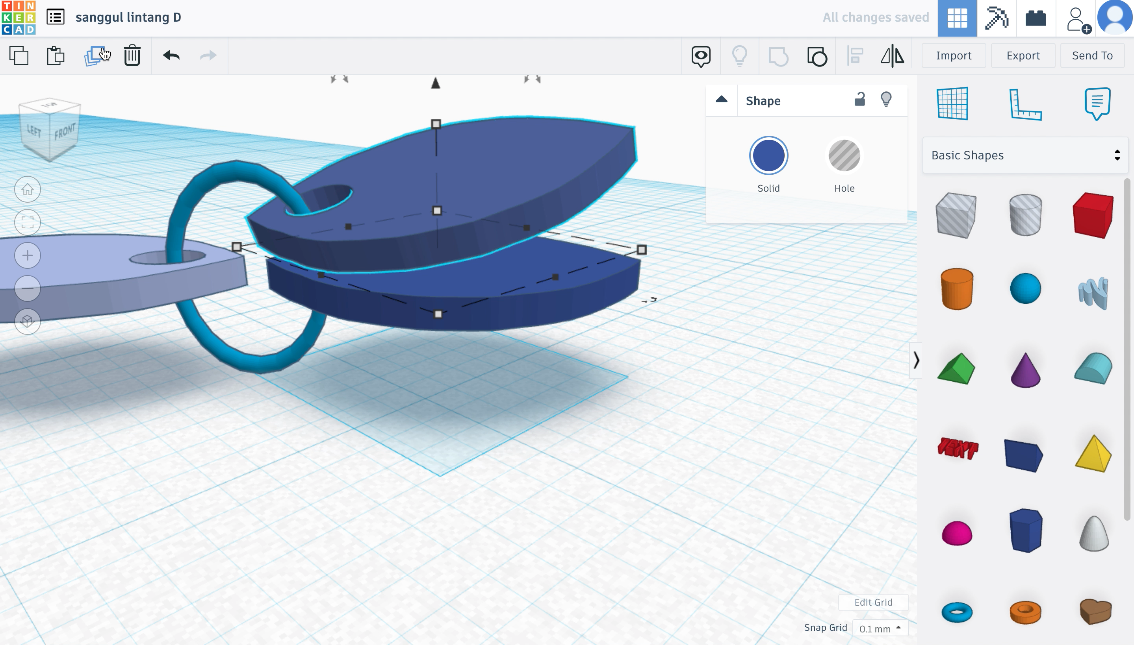Open the Basic Shapes category dropdown
Viewport: 1134px width, 645px height.
tap(1025, 155)
